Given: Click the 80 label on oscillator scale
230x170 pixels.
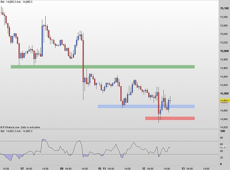Looking at the screenshot, I should (222, 138).
